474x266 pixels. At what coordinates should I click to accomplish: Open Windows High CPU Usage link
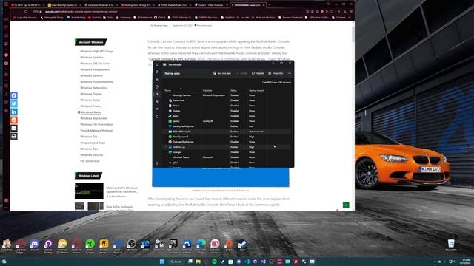97,51
